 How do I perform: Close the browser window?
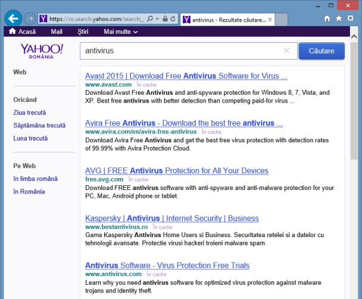point(348,5)
